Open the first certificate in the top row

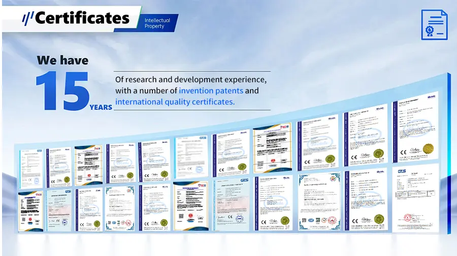31,166
